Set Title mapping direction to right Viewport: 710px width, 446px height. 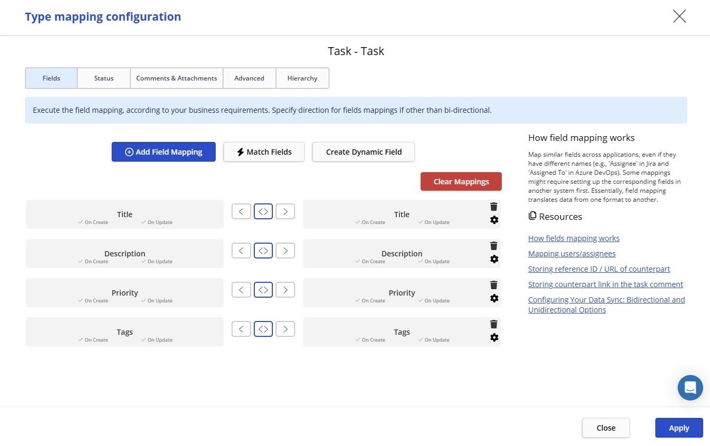pyautogui.click(x=285, y=211)
